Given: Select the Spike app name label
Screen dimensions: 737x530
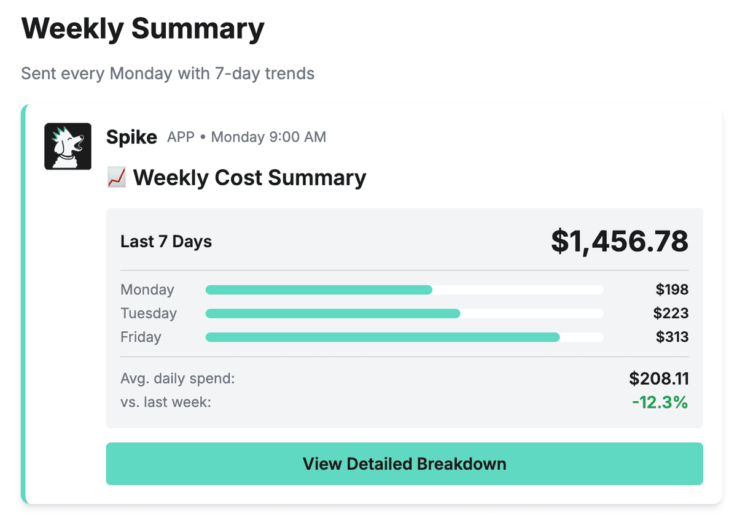Looking at the screenshot, I should pos(131,137).
